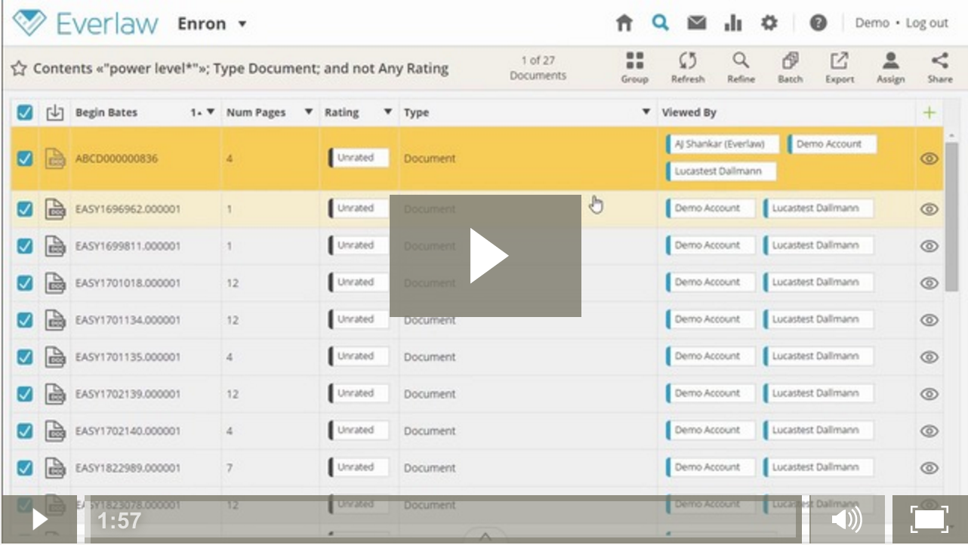The image size is (968, 545).
Task: Uncheck the EASY1701135.000001 row checkbox
Action: click(x=25, y=357)
